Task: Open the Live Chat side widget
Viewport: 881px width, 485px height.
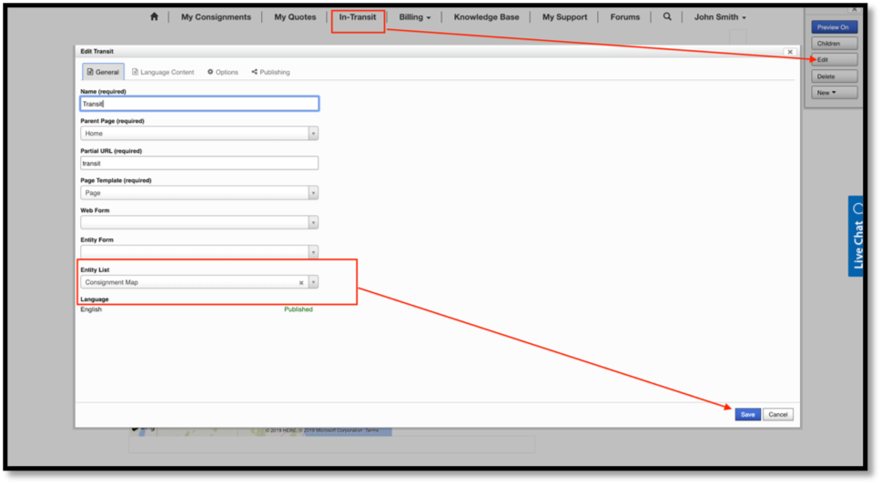Action: (x=856, y=237)
